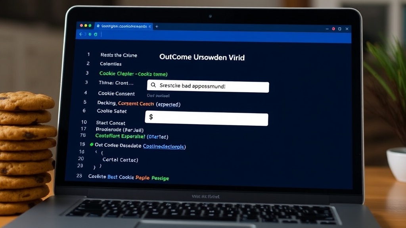Screen dimensions: 406x228
Task: Select the green 'Cookie Clepler' line
Action: point(133,74)
